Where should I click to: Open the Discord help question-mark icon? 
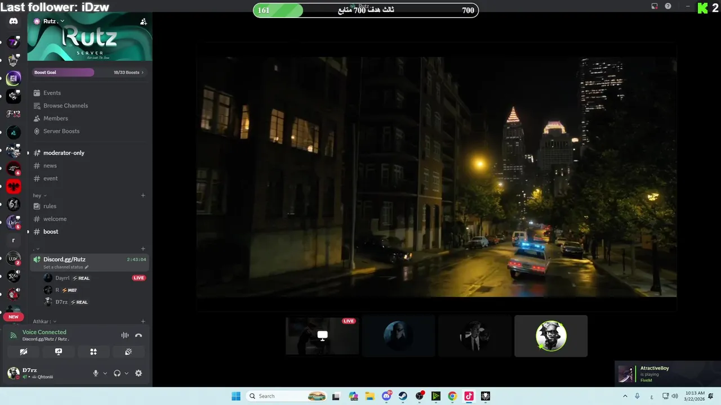668,6
